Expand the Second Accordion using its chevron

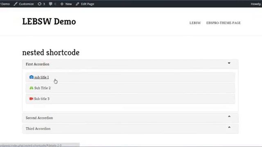click(x=229, y=116)
